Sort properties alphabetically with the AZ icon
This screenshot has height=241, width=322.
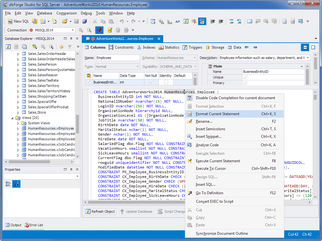click(16, 184)
